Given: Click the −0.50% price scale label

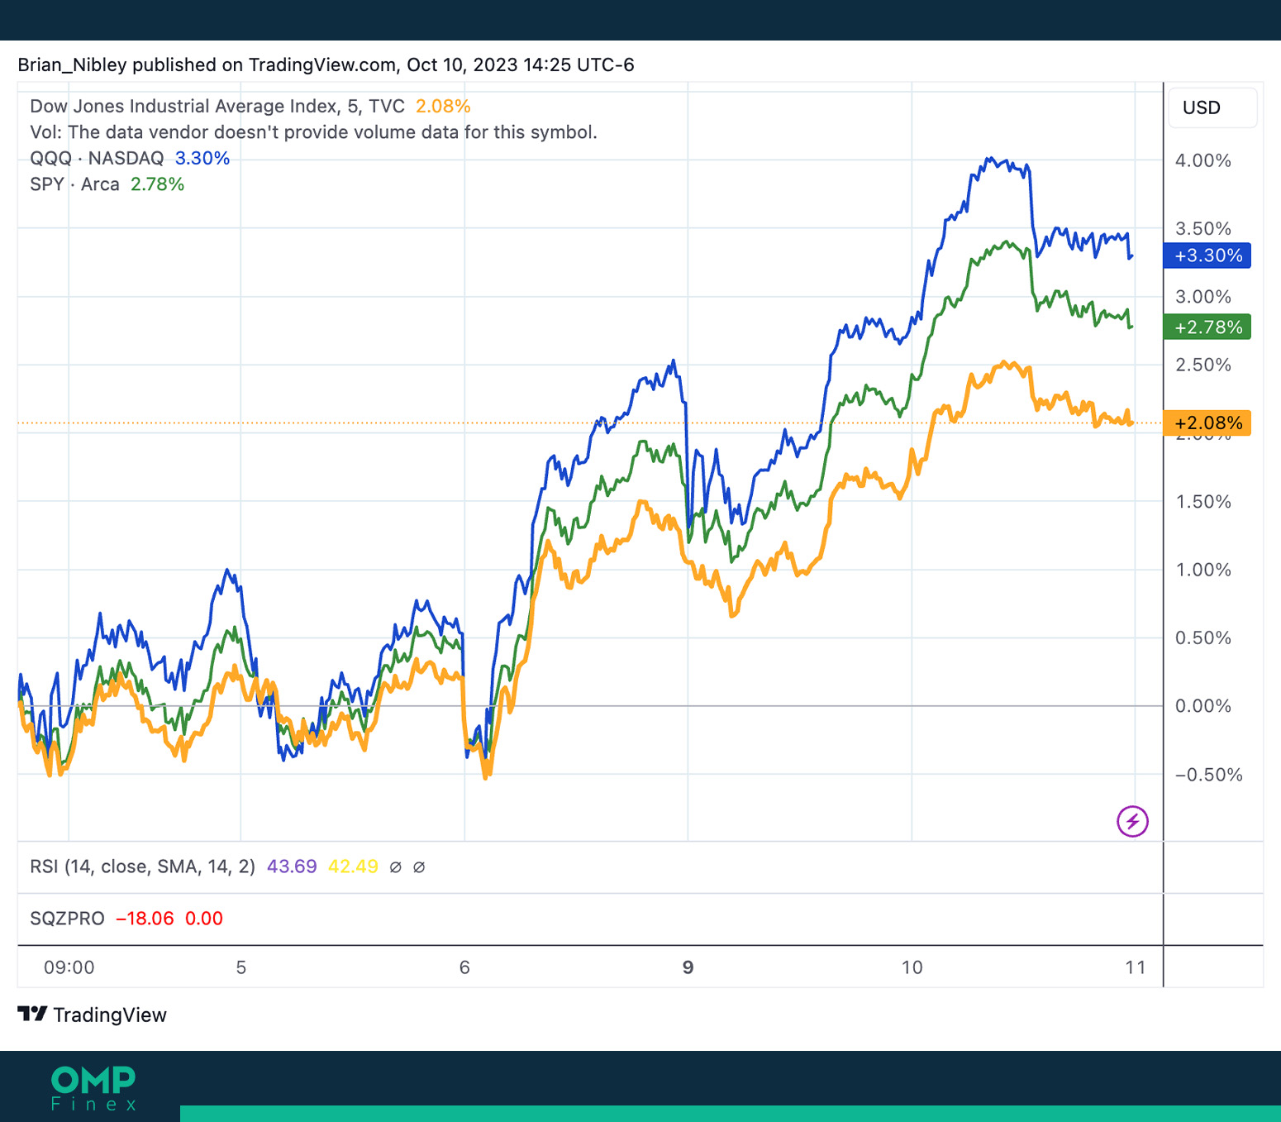Looking at the screenshot, I should pyautogui.click(x=1209, y=775).
